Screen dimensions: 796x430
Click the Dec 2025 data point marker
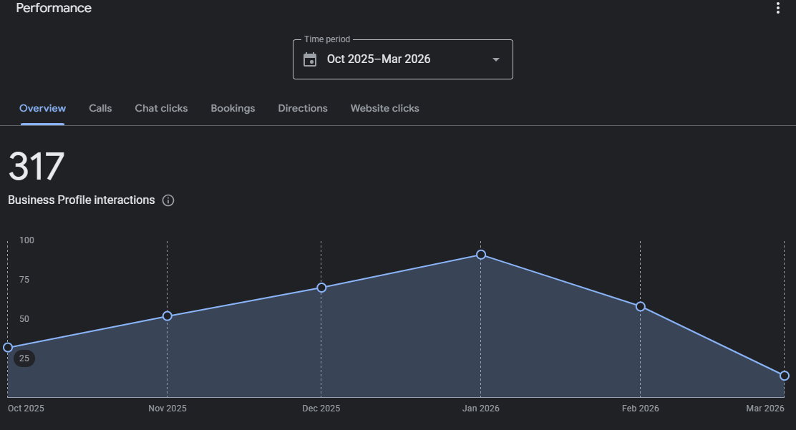point(321,288)
